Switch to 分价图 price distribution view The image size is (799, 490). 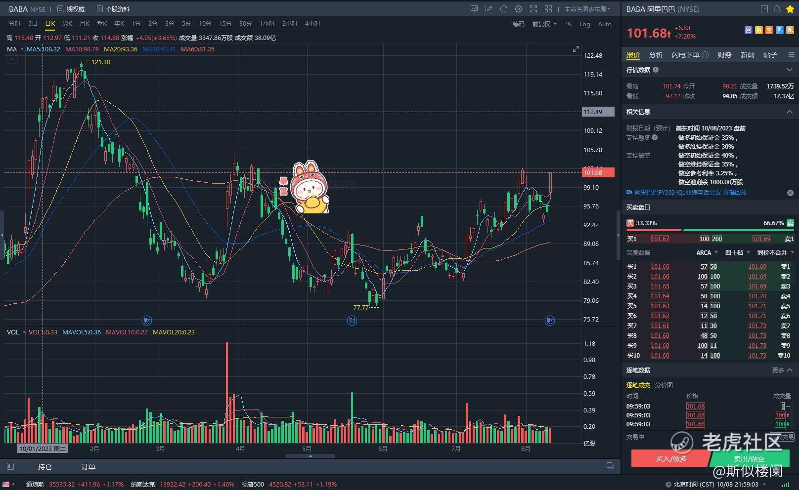tap(664, 385)
